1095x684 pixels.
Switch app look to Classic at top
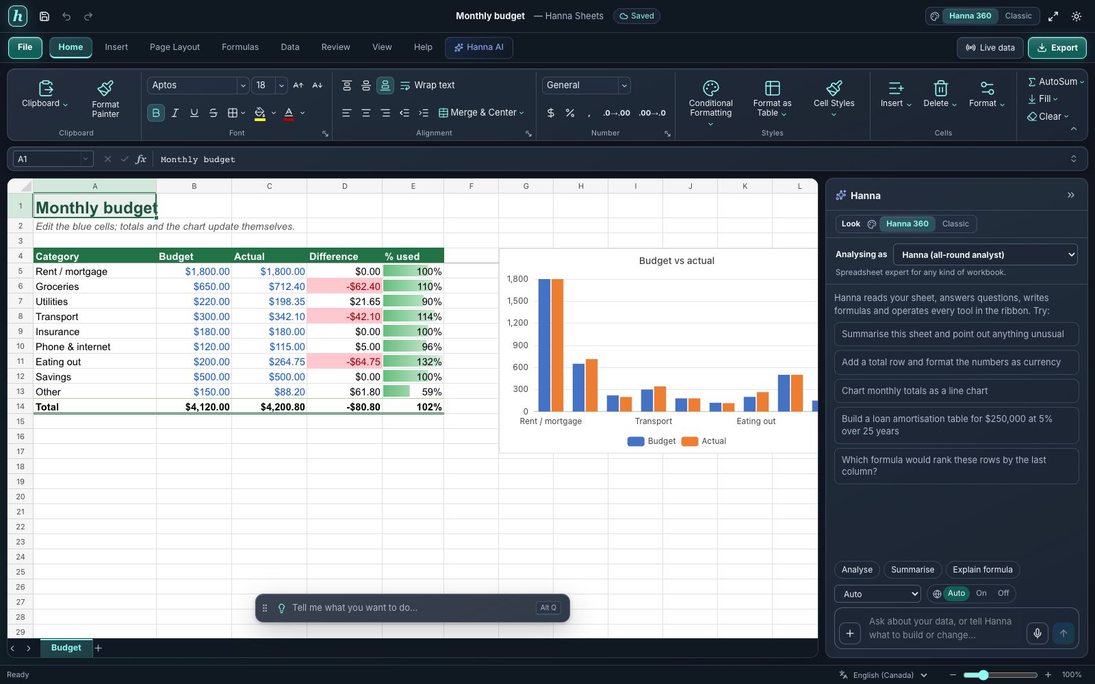[x=1018, y=16]
